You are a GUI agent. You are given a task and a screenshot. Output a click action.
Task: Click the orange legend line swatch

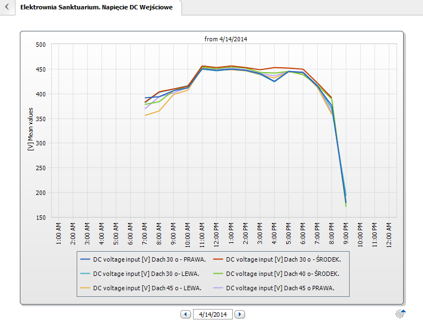pyautogui.click(x=85, y=288)
